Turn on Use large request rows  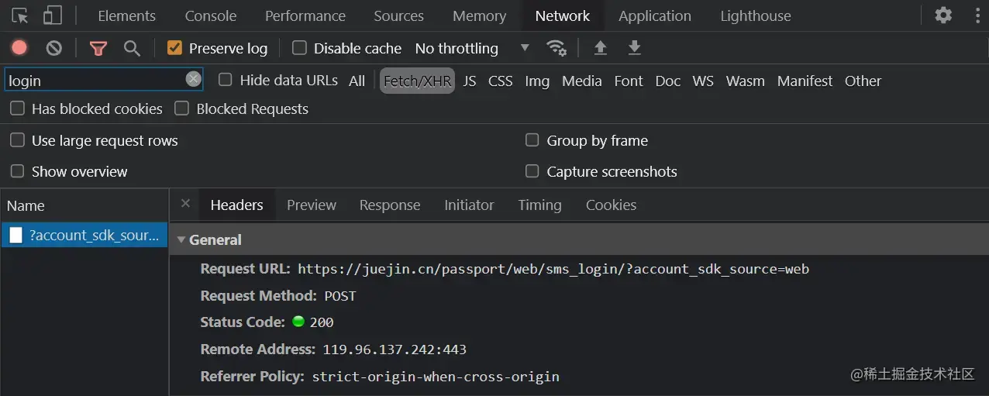pos(17,140)
